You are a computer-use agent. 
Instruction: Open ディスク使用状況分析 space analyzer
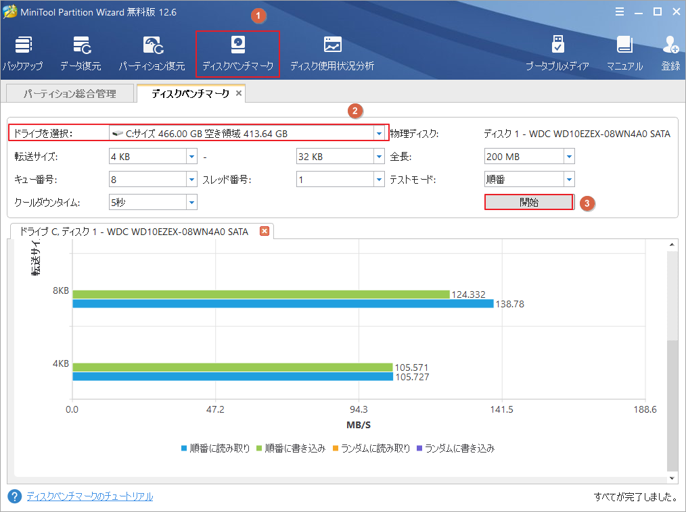point(332,54)
